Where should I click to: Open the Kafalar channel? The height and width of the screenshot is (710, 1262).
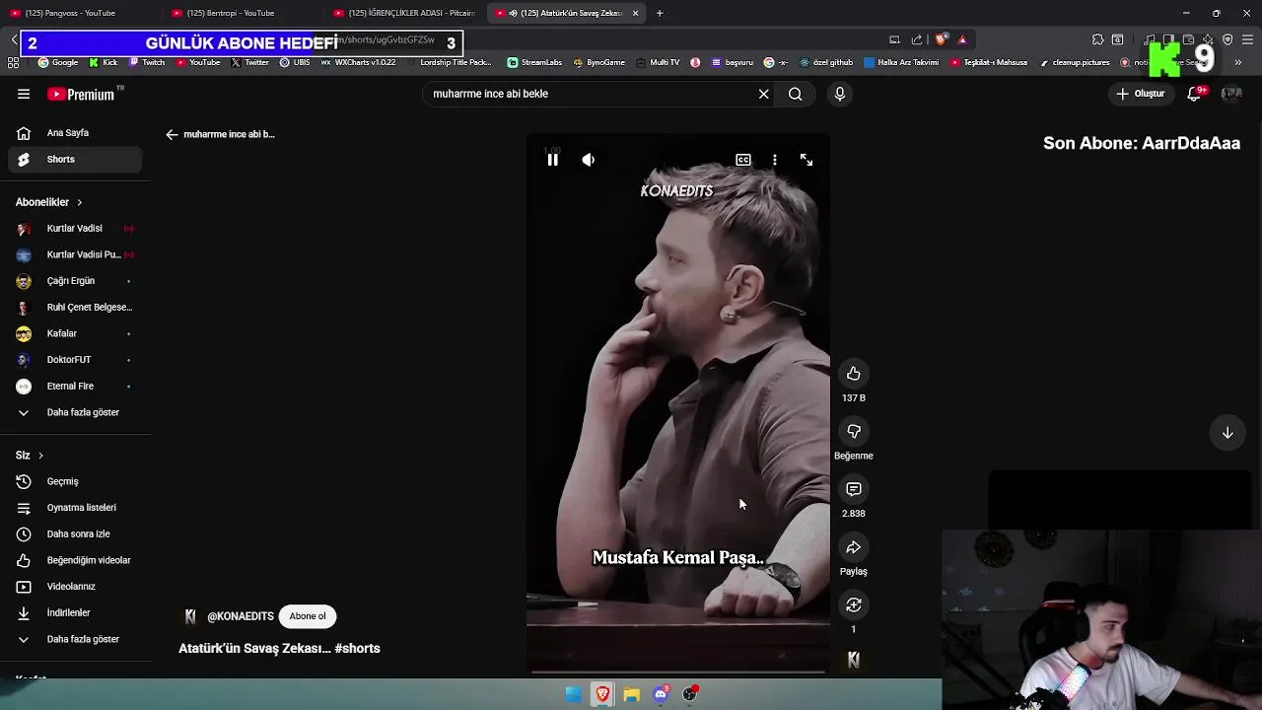click(x=75, y=333)
